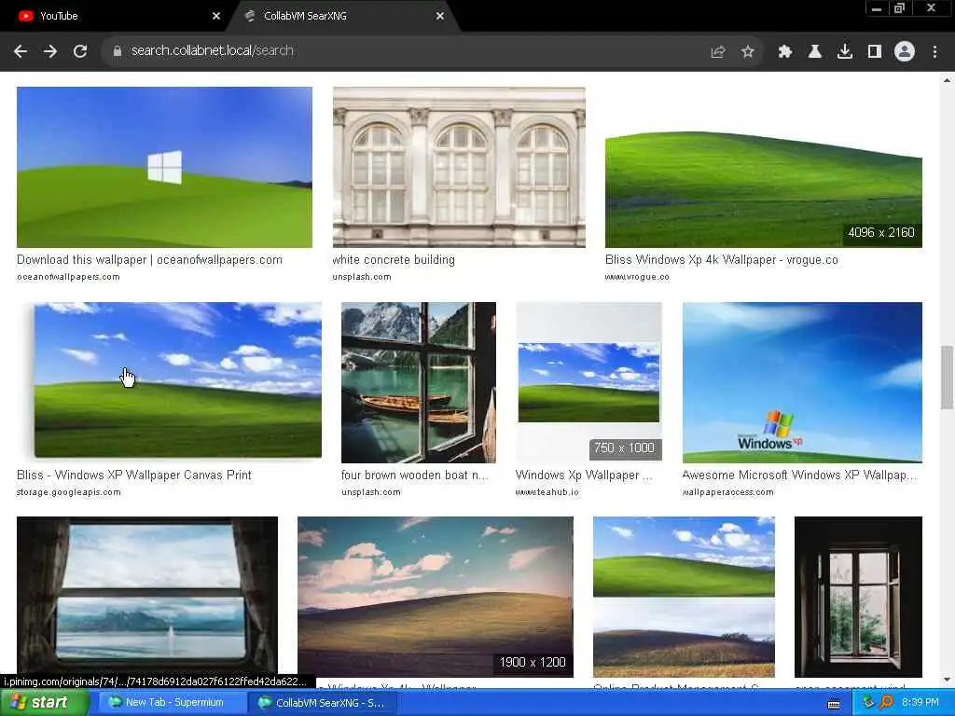
Task: Click the 8:39 PM system clock
Action: click(920, 703)
